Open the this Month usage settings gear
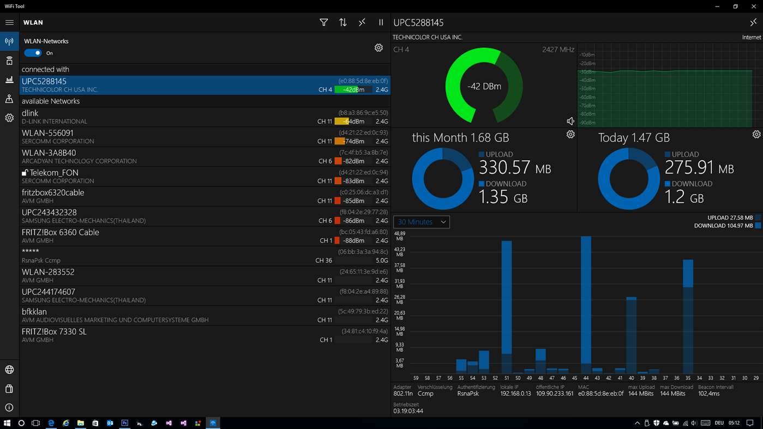 (570, 134)
